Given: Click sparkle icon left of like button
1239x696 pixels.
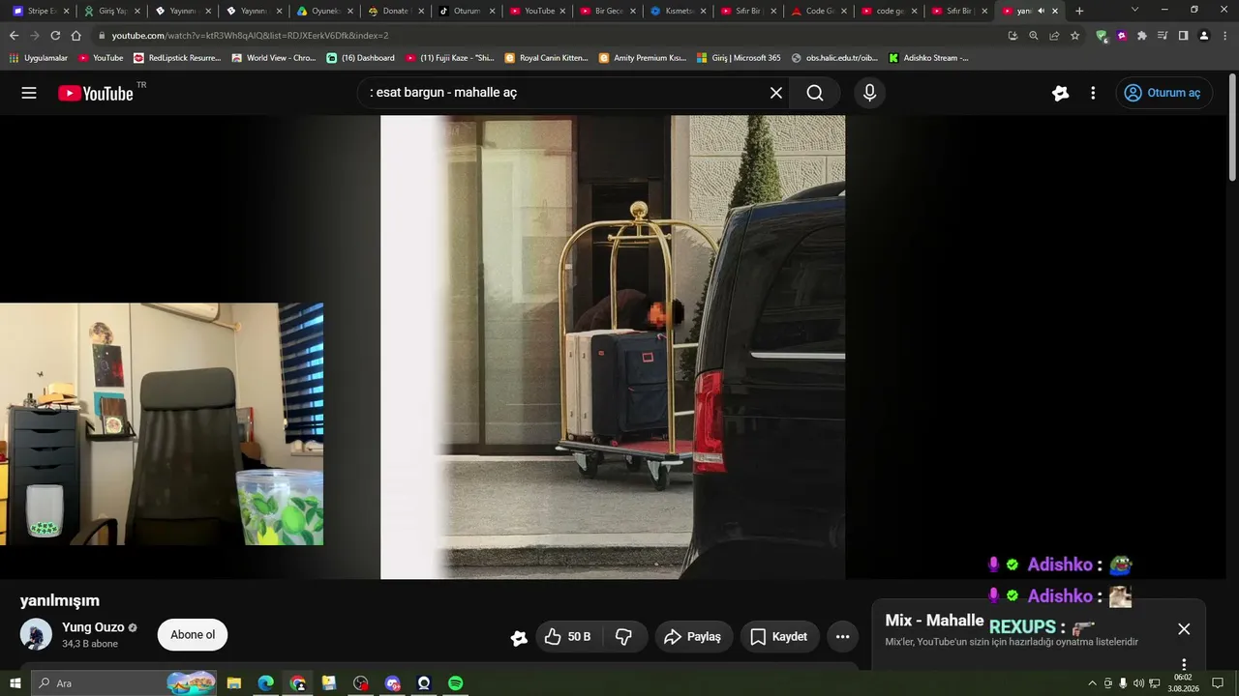Looking at the screenshot, I should [x=519, y=637].
